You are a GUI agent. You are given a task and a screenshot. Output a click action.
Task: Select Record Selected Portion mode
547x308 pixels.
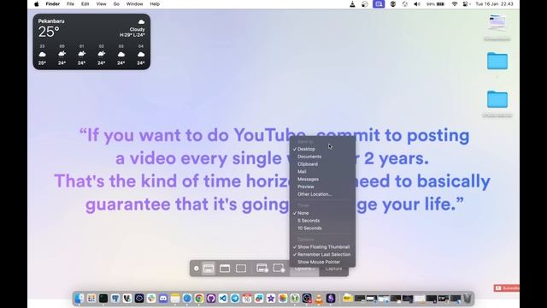tap(279, 269)
